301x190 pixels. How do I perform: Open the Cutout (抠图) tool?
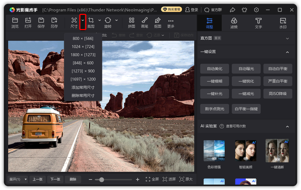[158, 20]
